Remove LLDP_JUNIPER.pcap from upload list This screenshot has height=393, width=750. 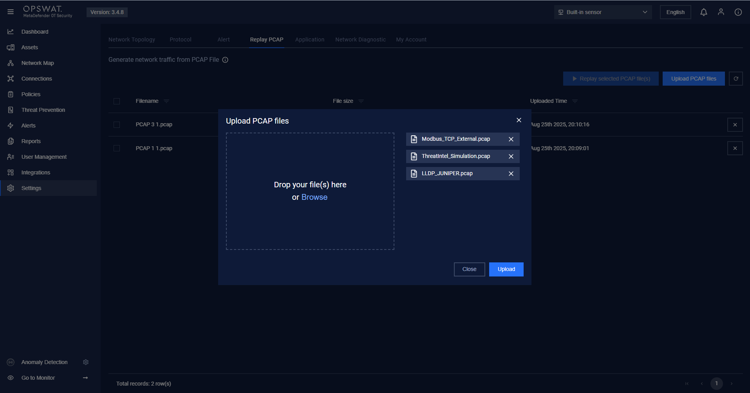pyautogui.click(x=511, y=174)
